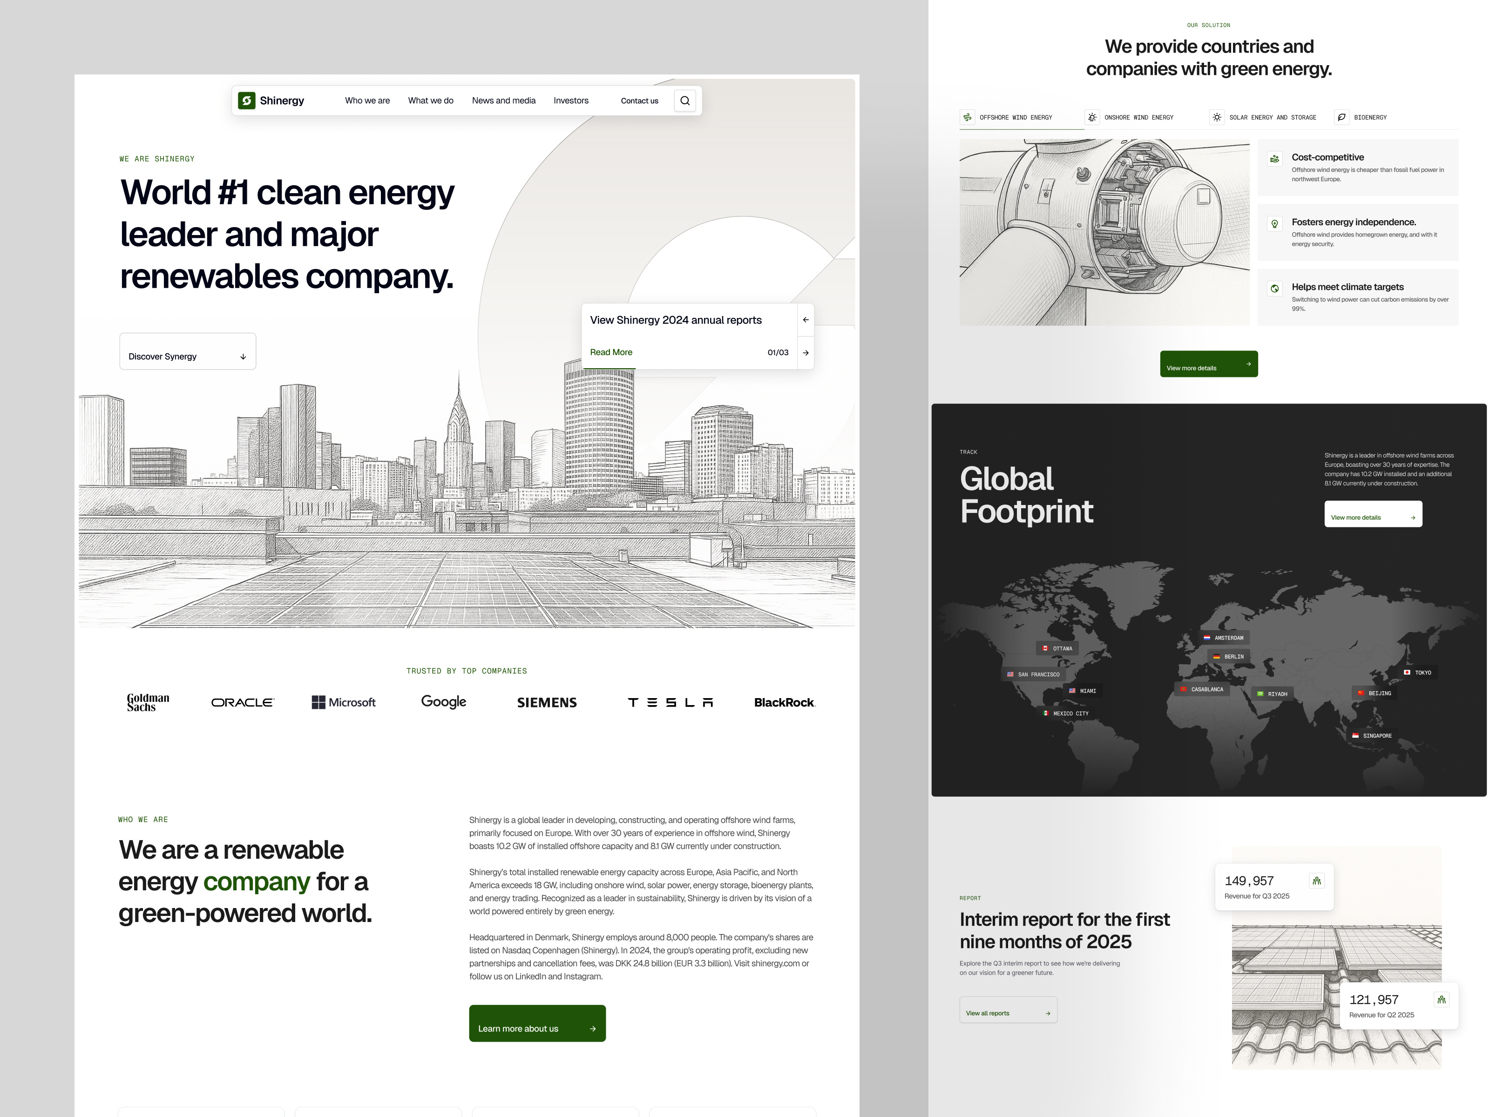This screenshot has height=1117, width=1490.
Task: Click the offshore wind energy tab icon
Action: pos(968,116)
